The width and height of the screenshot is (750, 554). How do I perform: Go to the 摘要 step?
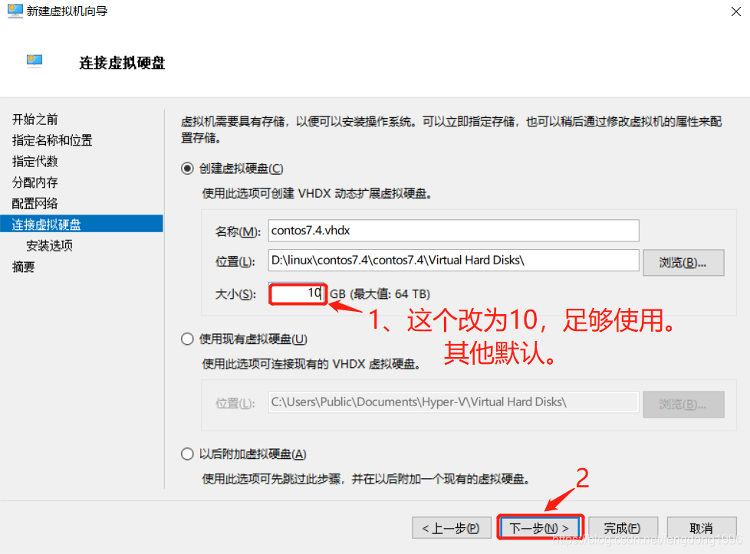(24, 267)
